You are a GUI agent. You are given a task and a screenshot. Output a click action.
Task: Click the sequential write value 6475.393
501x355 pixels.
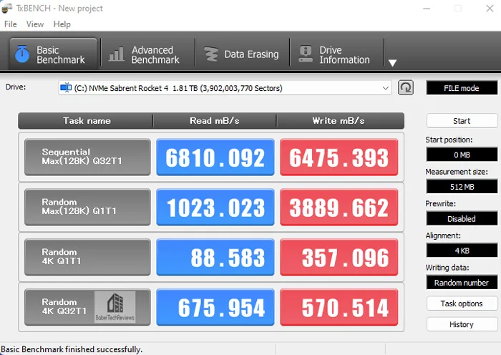pyautogui.click(x=339, y=157)
